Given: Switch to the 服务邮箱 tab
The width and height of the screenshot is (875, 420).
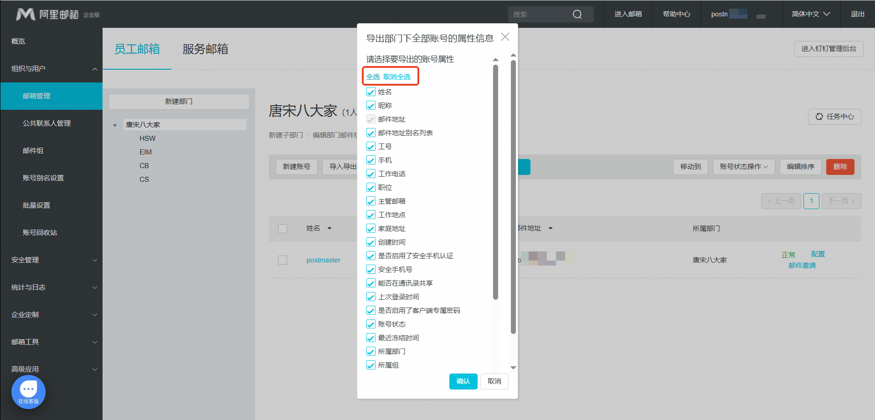Looking at the screenshot, I should tap(205, 49).
